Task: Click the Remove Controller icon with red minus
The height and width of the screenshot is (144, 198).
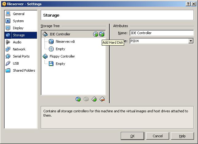Action: 102,99
